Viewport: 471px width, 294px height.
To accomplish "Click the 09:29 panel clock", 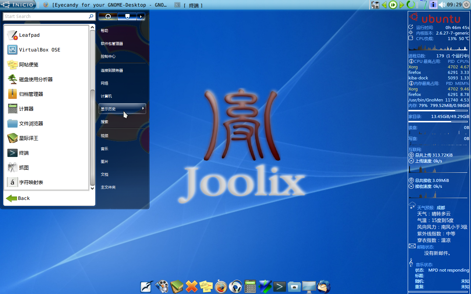I will (454, 5).
